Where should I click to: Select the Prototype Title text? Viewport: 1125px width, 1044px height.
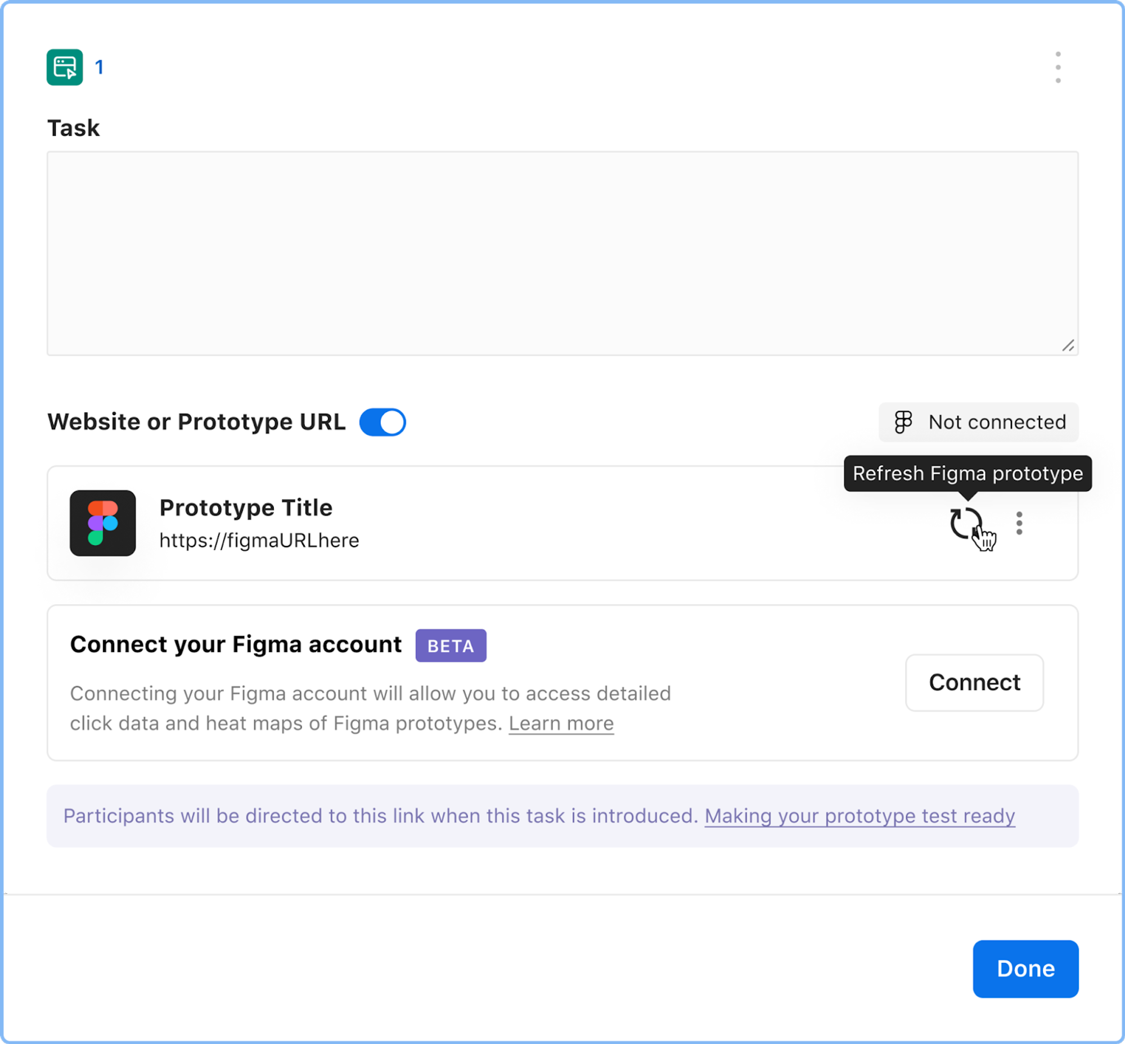pyautogui.click(x=246, y=507)
